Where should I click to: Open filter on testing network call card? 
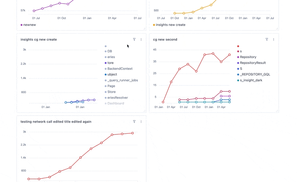(x=134, y=121)
